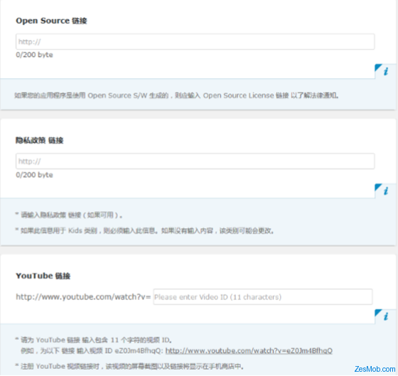Click the byte counter below Open Source field
This screenshot has height=376, width=398.
tap(34, 55)
